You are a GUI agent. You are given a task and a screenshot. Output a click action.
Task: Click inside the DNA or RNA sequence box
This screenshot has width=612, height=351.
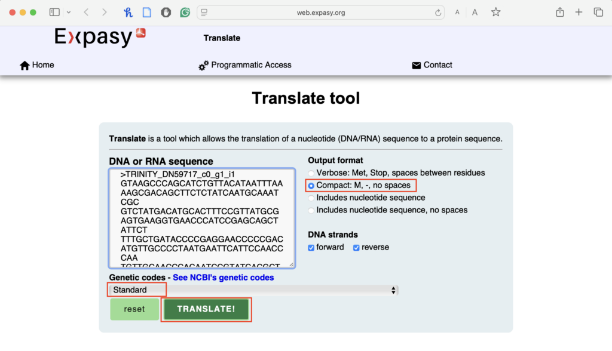pyautogui.click(x=202, y=218)
